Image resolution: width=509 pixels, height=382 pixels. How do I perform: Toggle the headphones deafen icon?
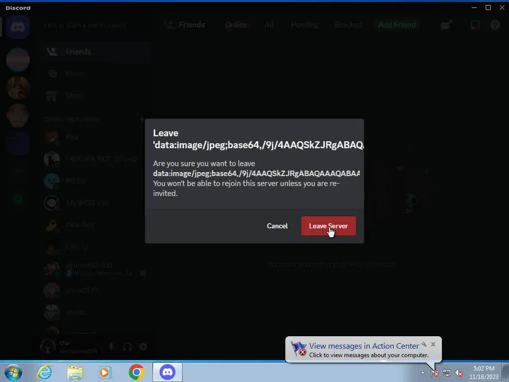tap(127, 347)
